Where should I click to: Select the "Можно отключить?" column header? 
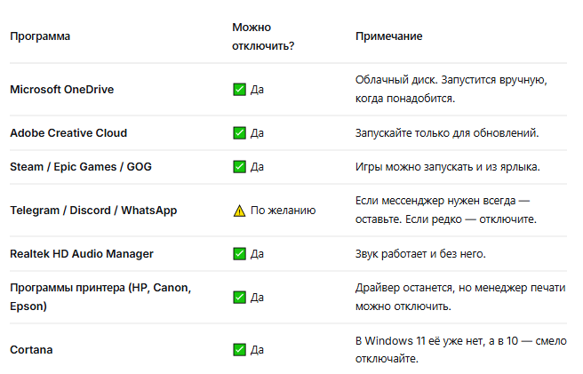(263, 36)
